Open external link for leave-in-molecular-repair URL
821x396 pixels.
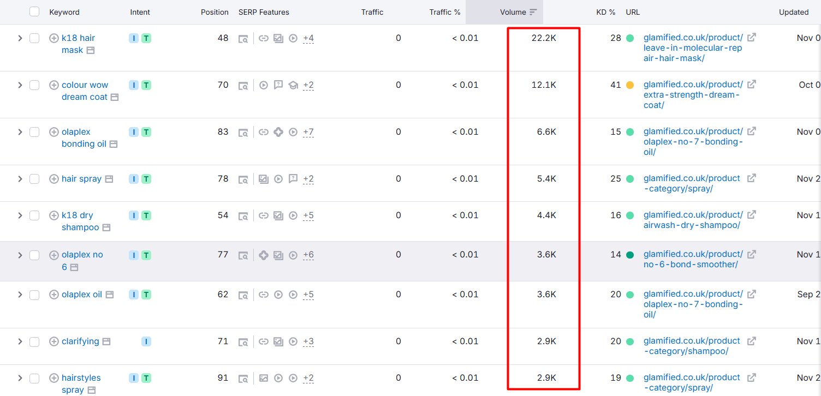click(x=752, y=38)
